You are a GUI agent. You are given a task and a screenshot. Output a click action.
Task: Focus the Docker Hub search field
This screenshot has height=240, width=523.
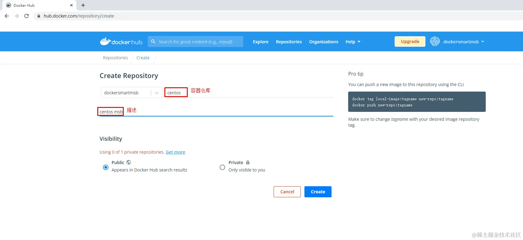tap(195, 41)
